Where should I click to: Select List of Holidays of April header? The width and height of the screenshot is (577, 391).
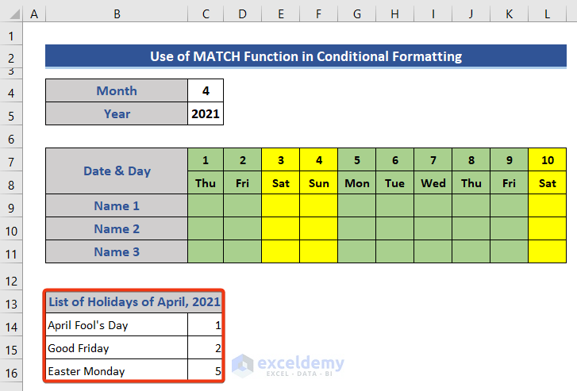tap(135, 301)
